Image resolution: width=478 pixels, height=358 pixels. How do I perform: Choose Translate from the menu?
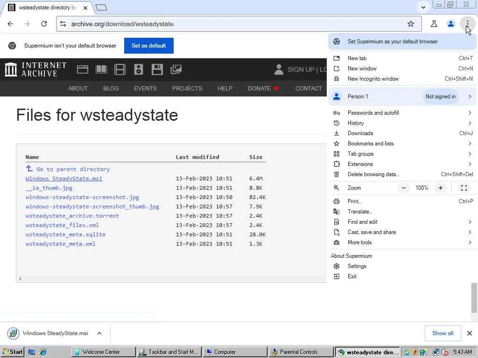(402, 212)
